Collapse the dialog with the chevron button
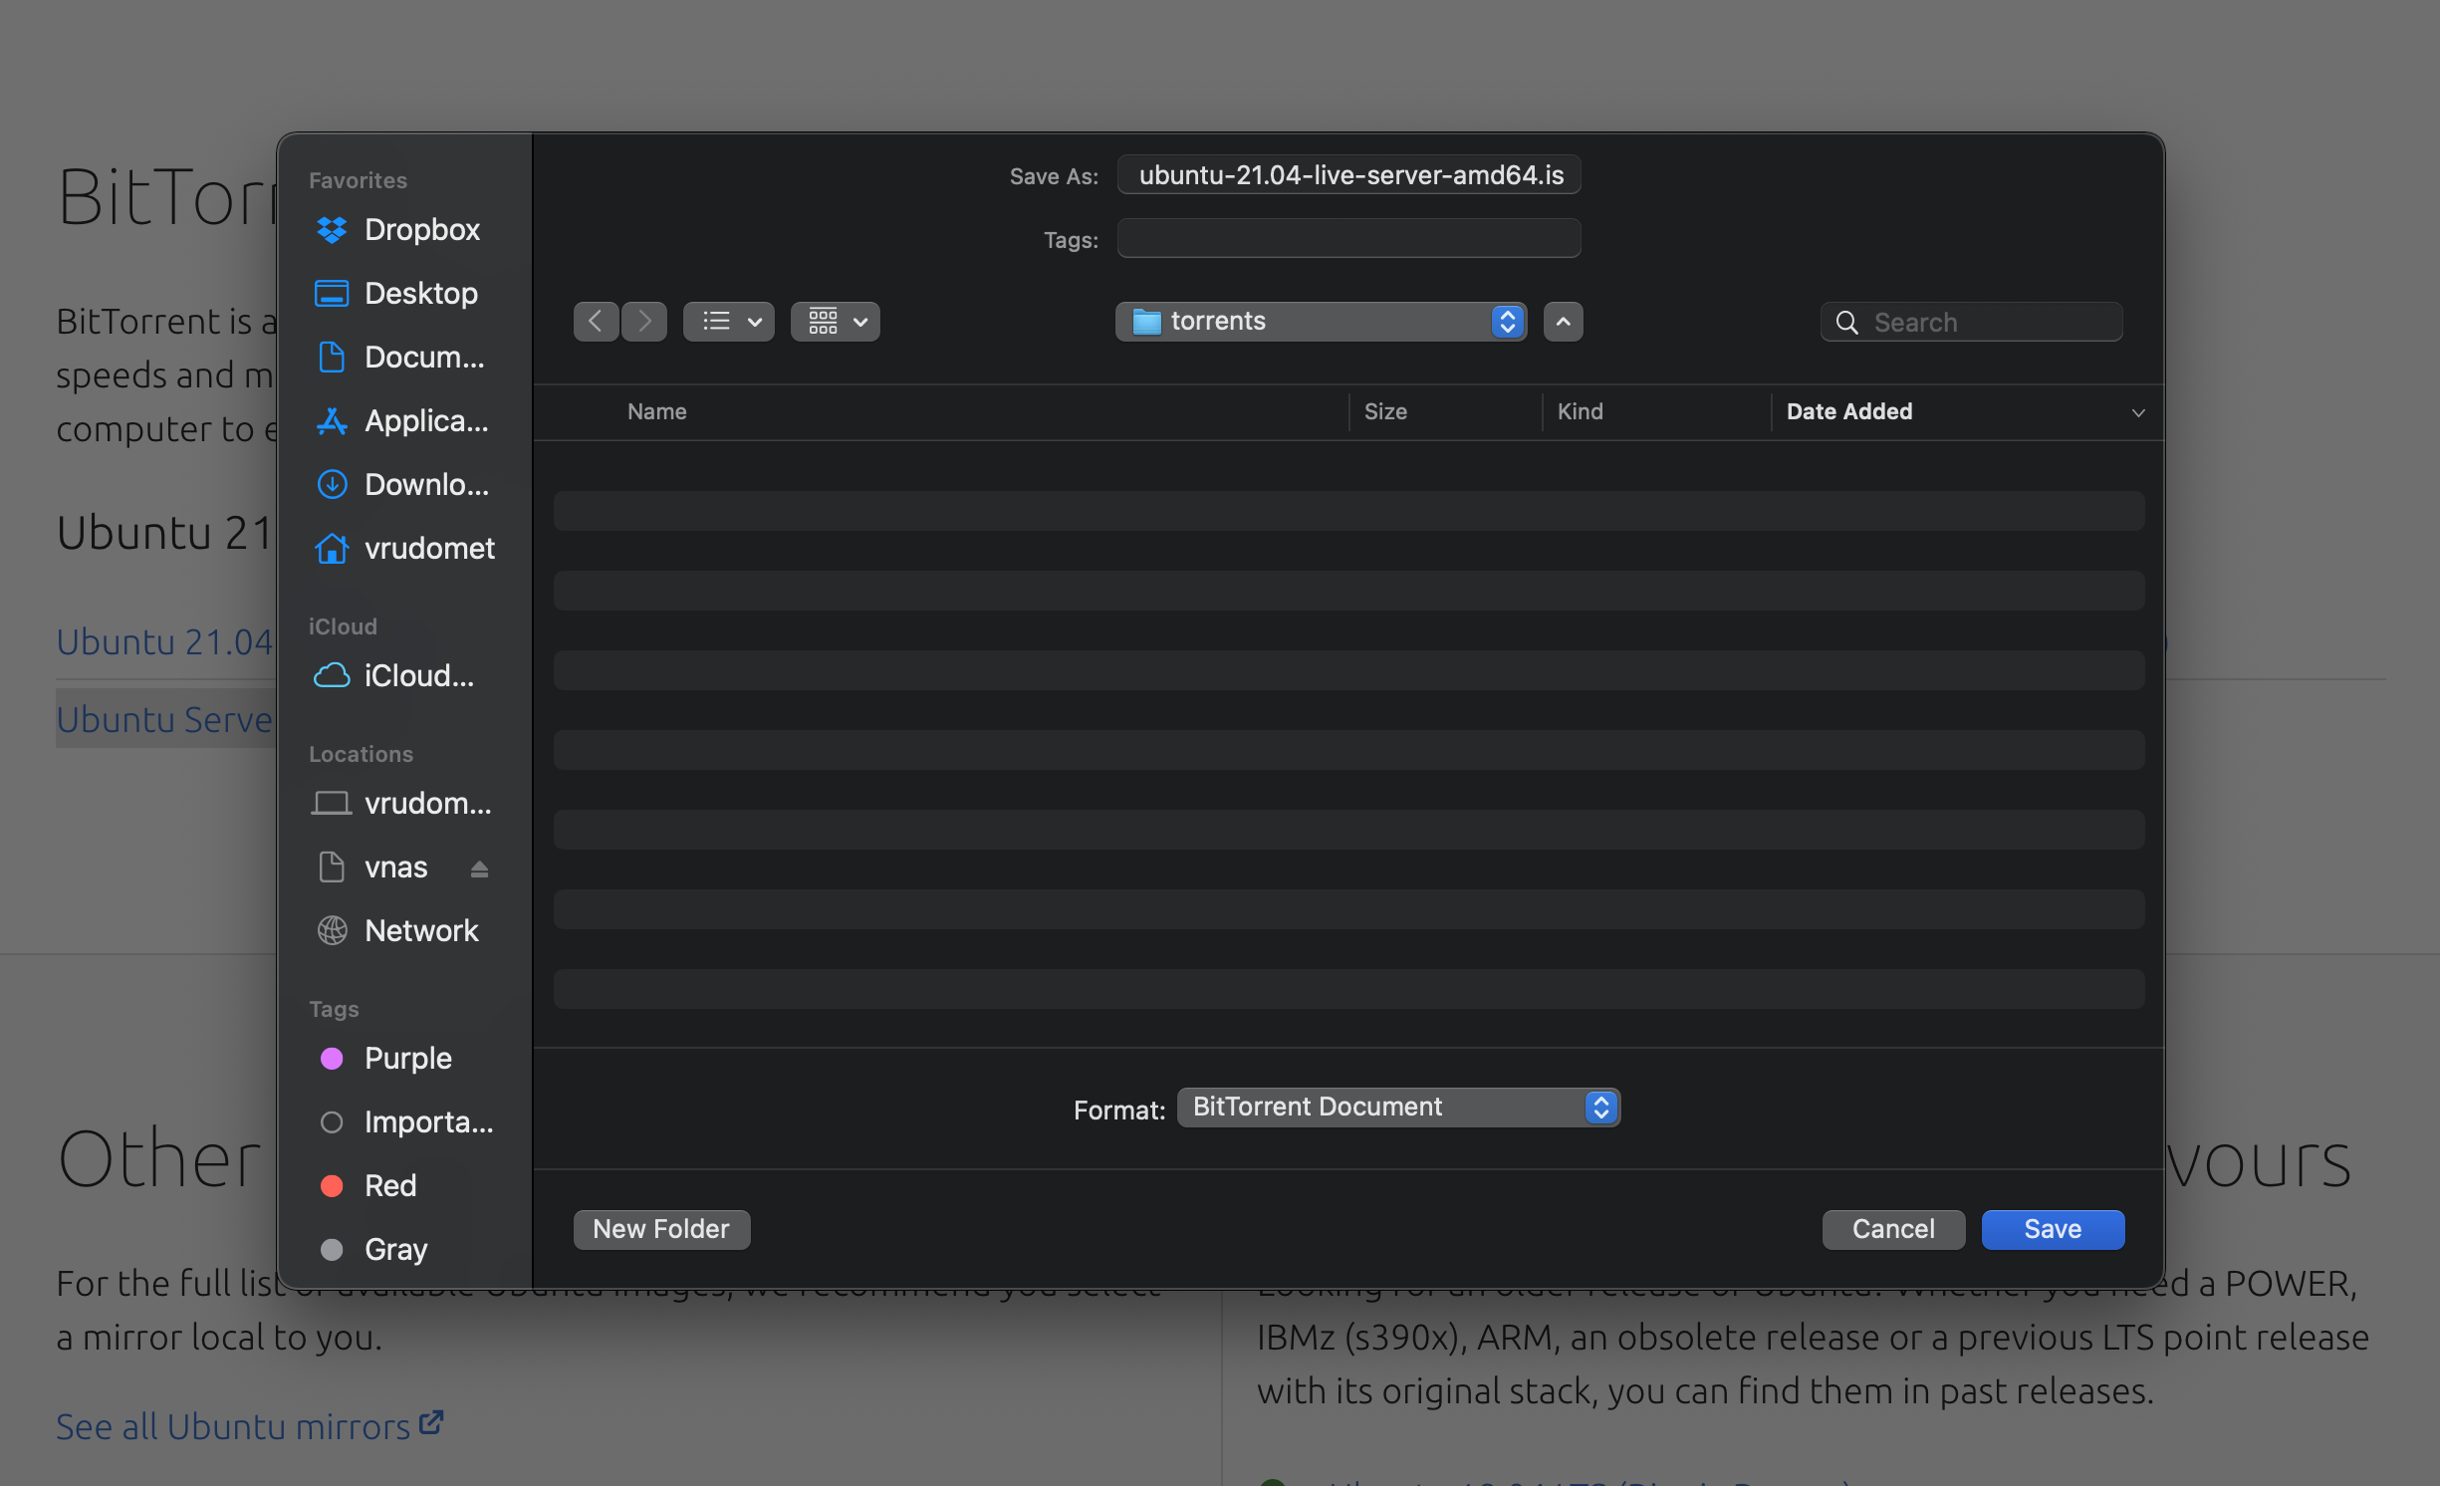This screenshot has height=1486, width=2440. (x=1563, y=322)
